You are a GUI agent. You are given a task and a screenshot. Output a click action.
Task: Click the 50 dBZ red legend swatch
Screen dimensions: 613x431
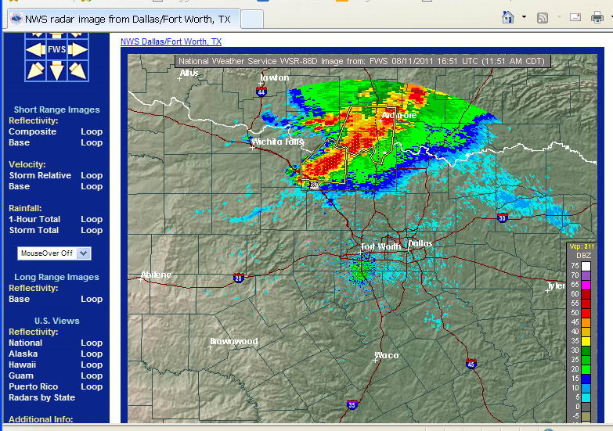click(x=586, y=313)
